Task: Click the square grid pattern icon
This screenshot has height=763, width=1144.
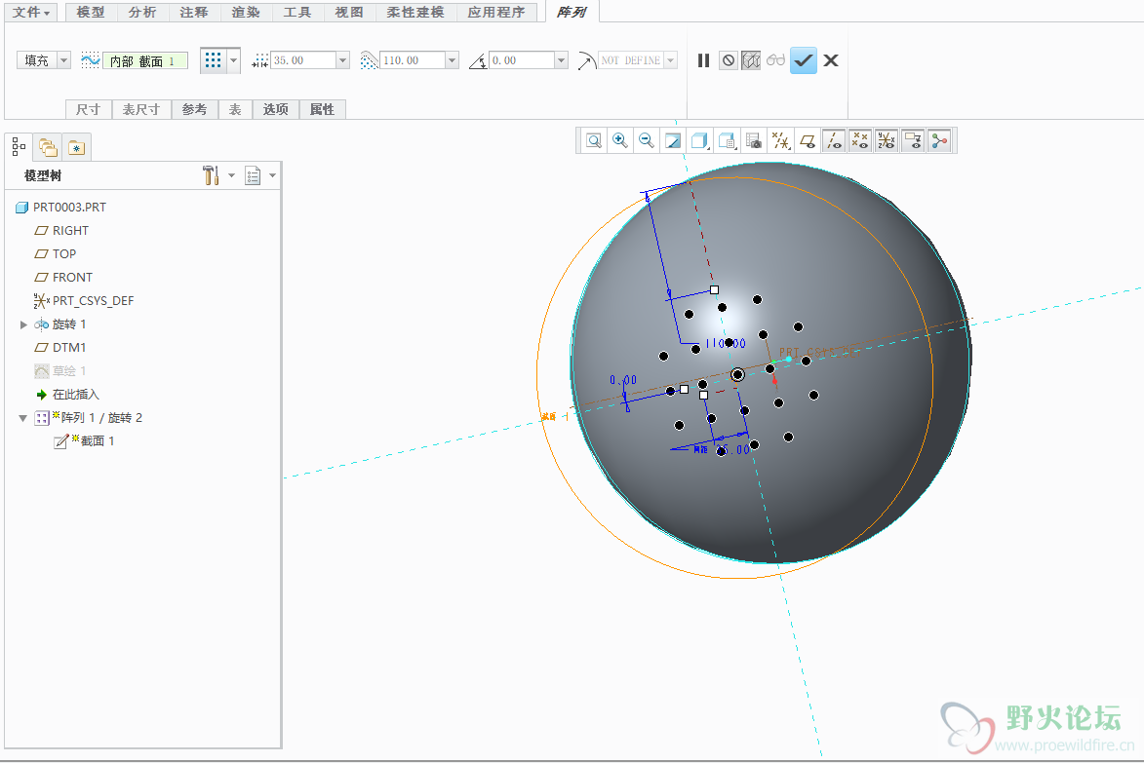Action: [x=213, y=59]
